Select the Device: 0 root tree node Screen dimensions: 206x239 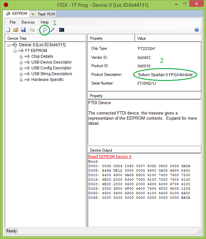click(42, 45)
